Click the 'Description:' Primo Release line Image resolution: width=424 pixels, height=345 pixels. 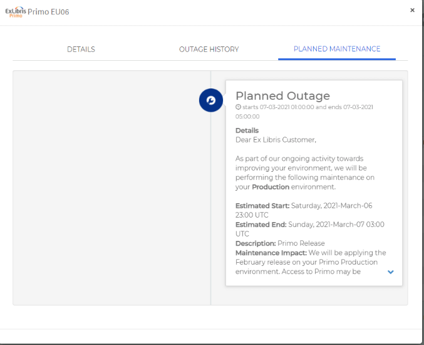pyautogui.click(x=280, y=243)
